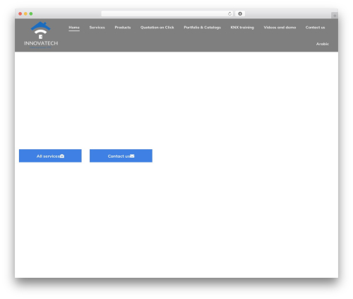The image size is (353, 299).
Task: Open the Products menu item
Action: coord(123,28)
